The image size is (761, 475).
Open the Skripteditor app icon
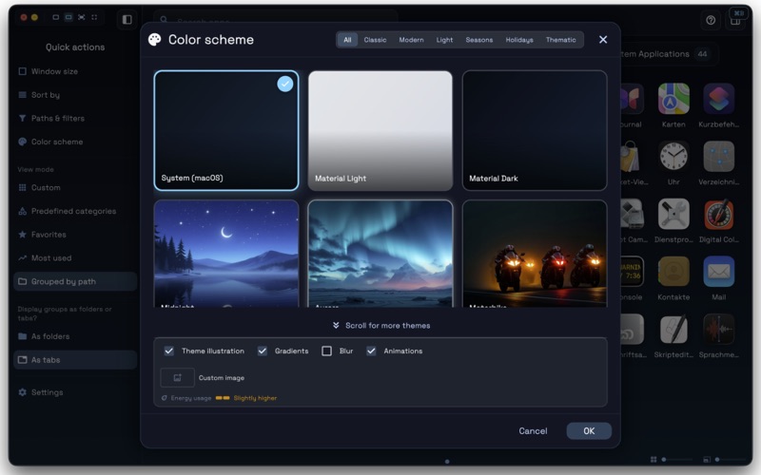(x=673, y=329)
